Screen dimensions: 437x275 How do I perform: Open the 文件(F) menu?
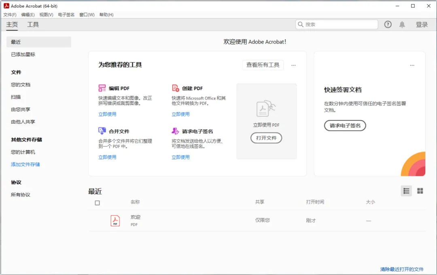pos(10,15)
